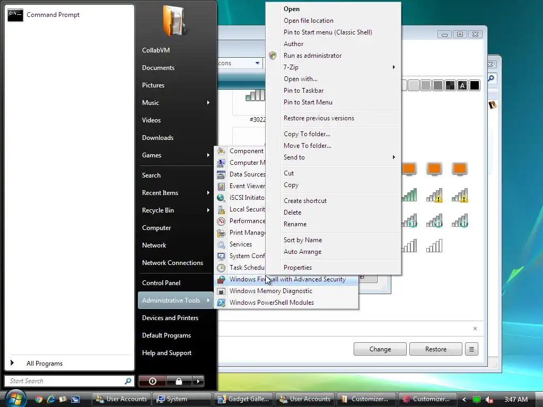Image resolution: width=543 pixels, height=407 pixels.
Task: Launch Internet Explorer from quick launch
Action: pos(51,399)
